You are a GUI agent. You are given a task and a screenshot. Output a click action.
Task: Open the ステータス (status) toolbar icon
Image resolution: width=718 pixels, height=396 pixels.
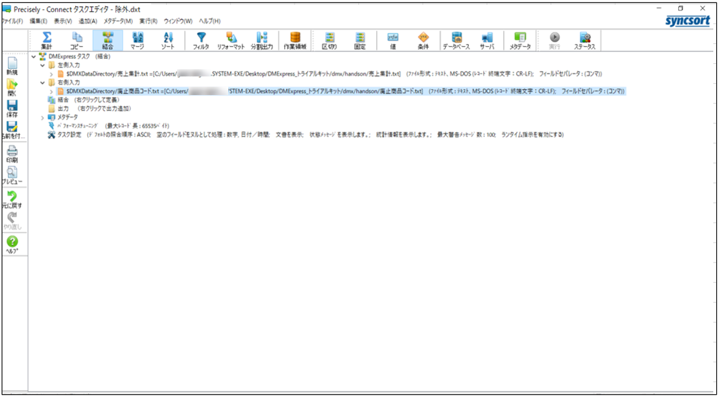584,40
